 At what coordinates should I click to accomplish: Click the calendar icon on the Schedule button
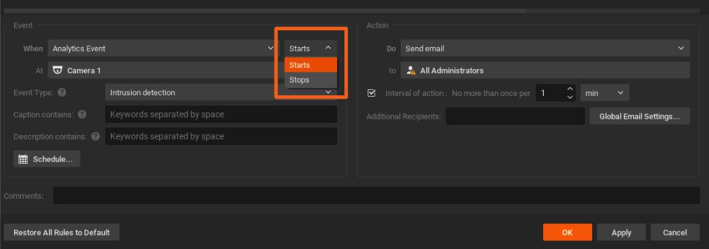pos(23,159)
